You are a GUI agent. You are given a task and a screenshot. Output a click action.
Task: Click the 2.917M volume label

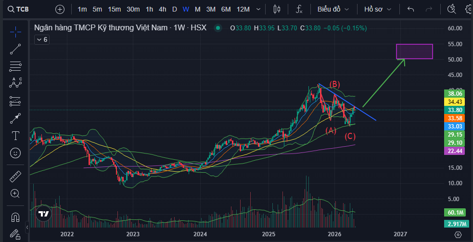[456, 224]
